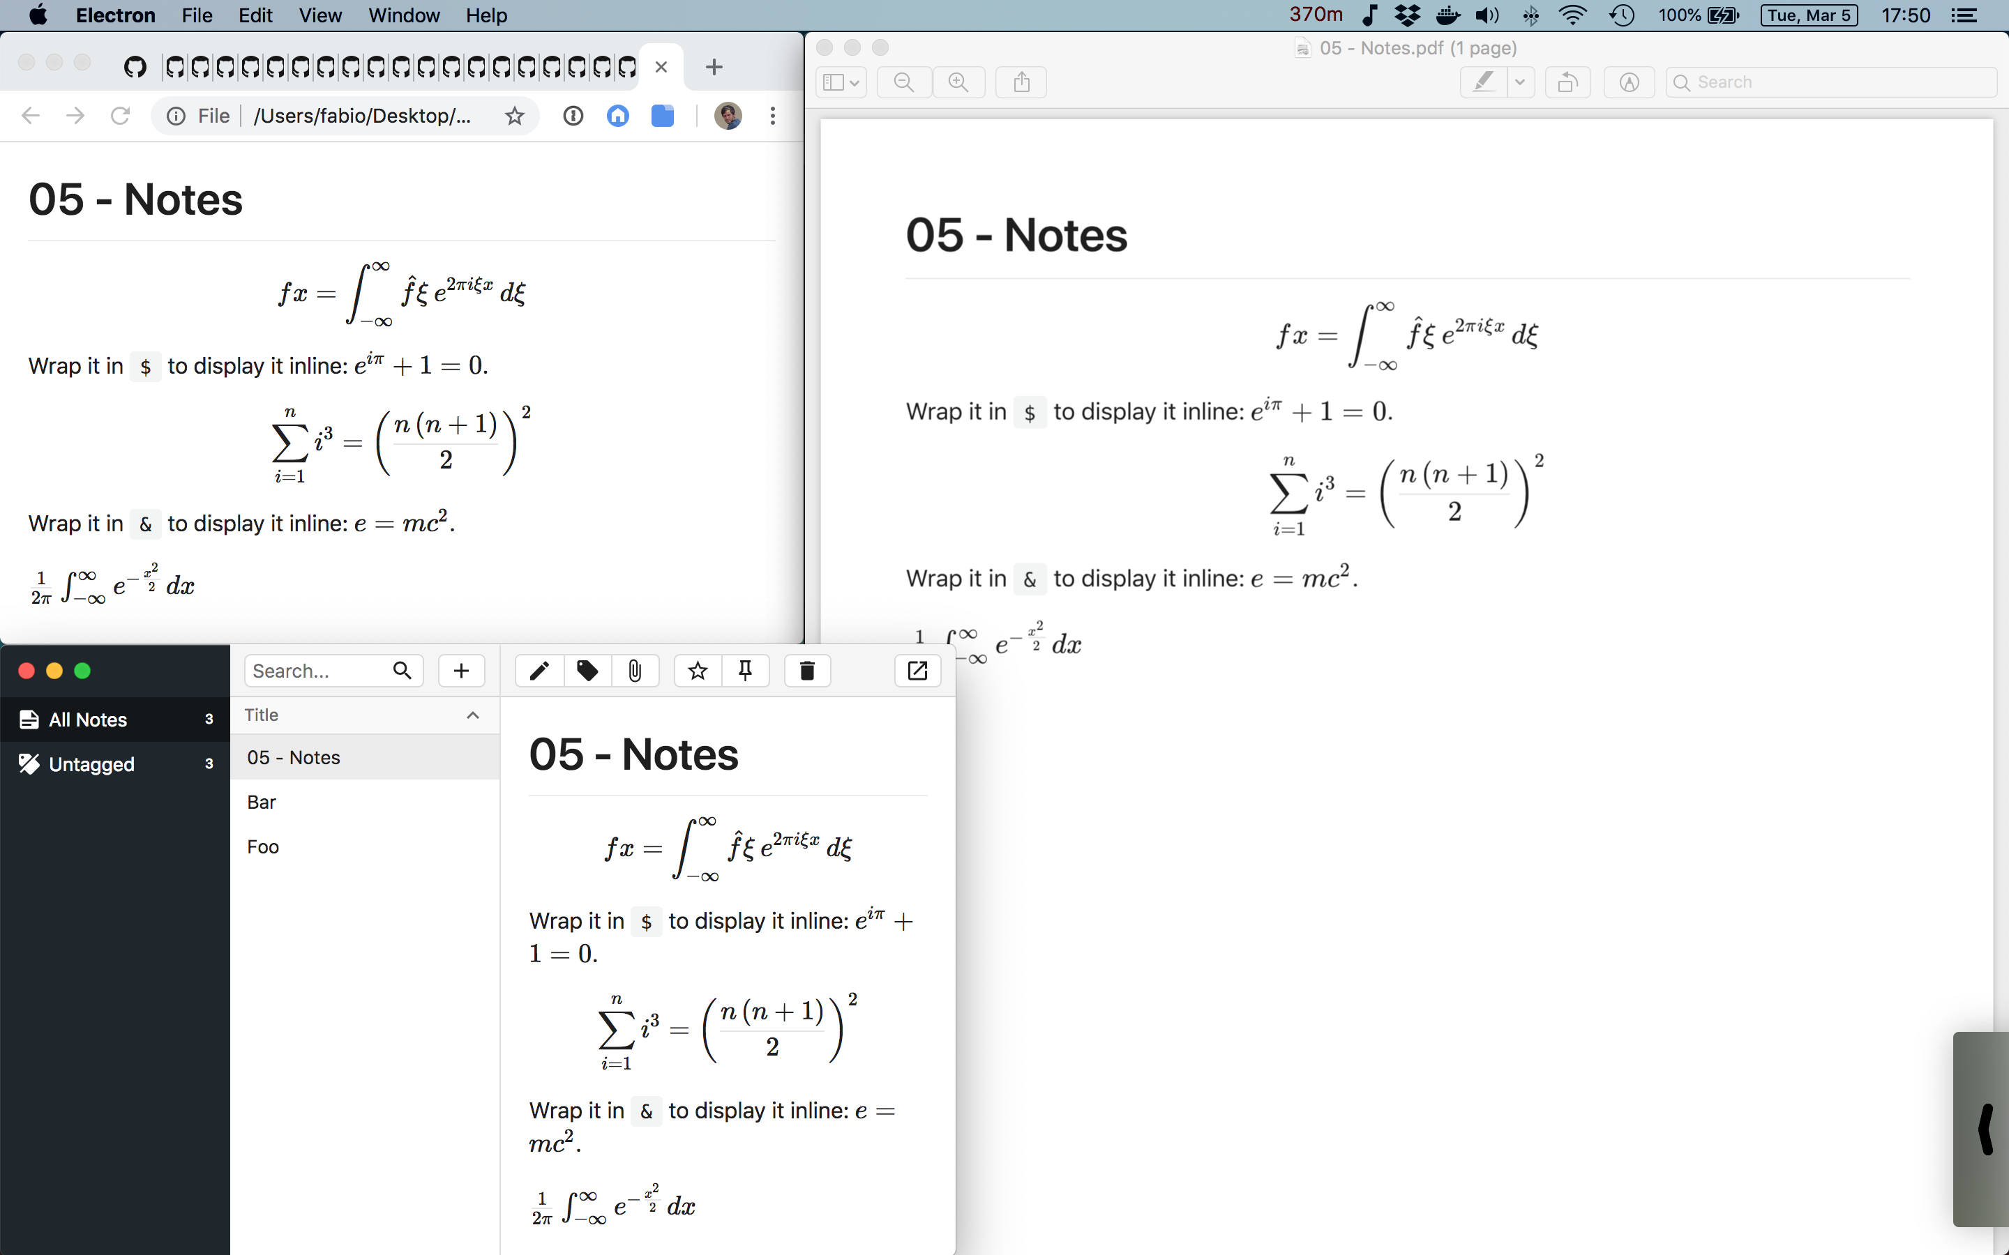Open the 'Foo' note in list
The height and width of the screenshot is (1255, 2009).
coord(366,846)
